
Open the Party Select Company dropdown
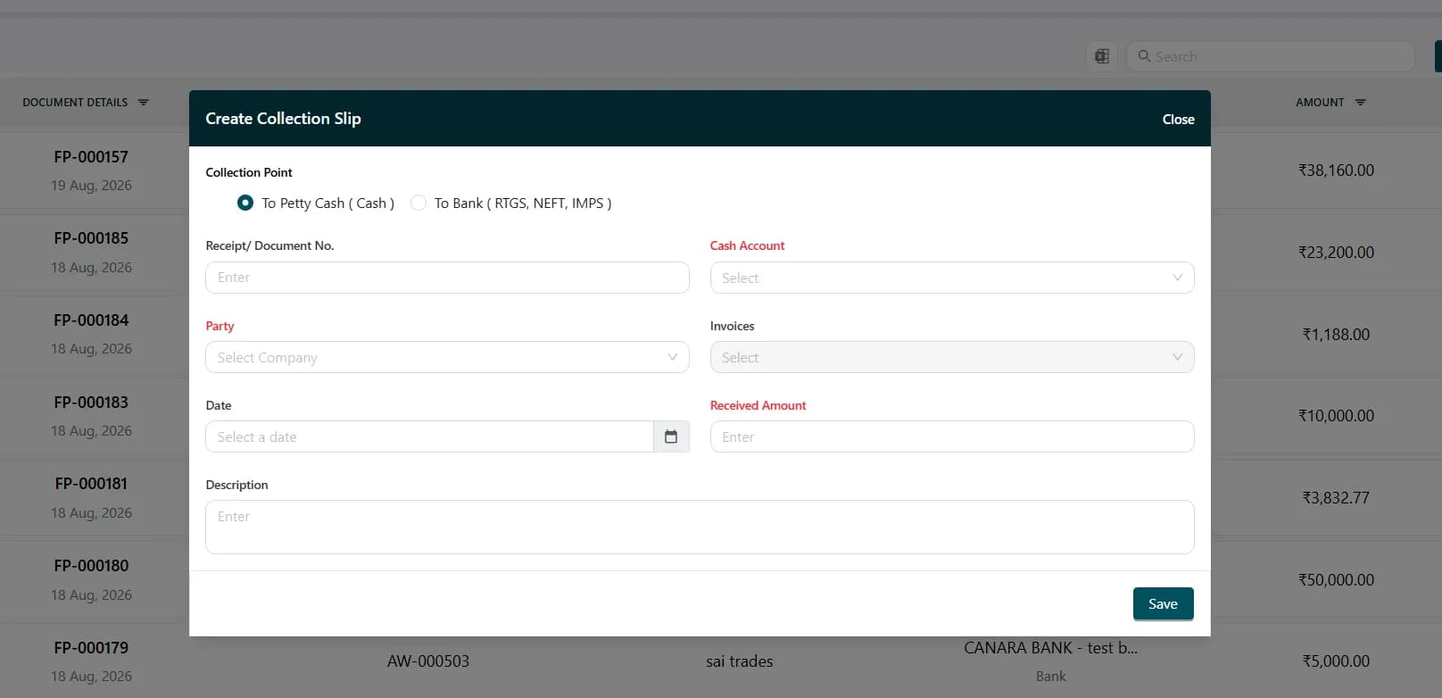point(447,357)
